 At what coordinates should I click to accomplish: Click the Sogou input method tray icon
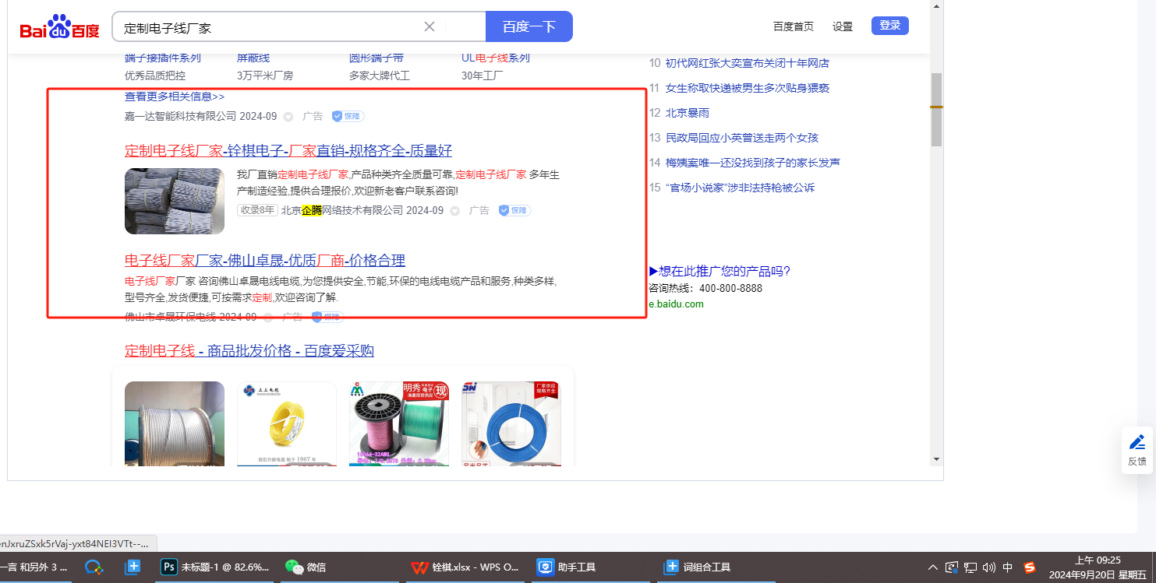pyautogui.click(x=1030, y=567)
